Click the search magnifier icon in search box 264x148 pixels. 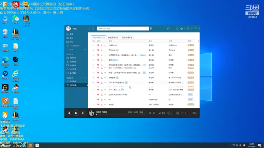(146, 29)
